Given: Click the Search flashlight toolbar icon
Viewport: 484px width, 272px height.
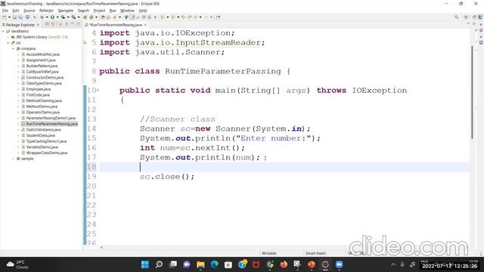Looking at the screenshot, I should click(x=114, y=17).
